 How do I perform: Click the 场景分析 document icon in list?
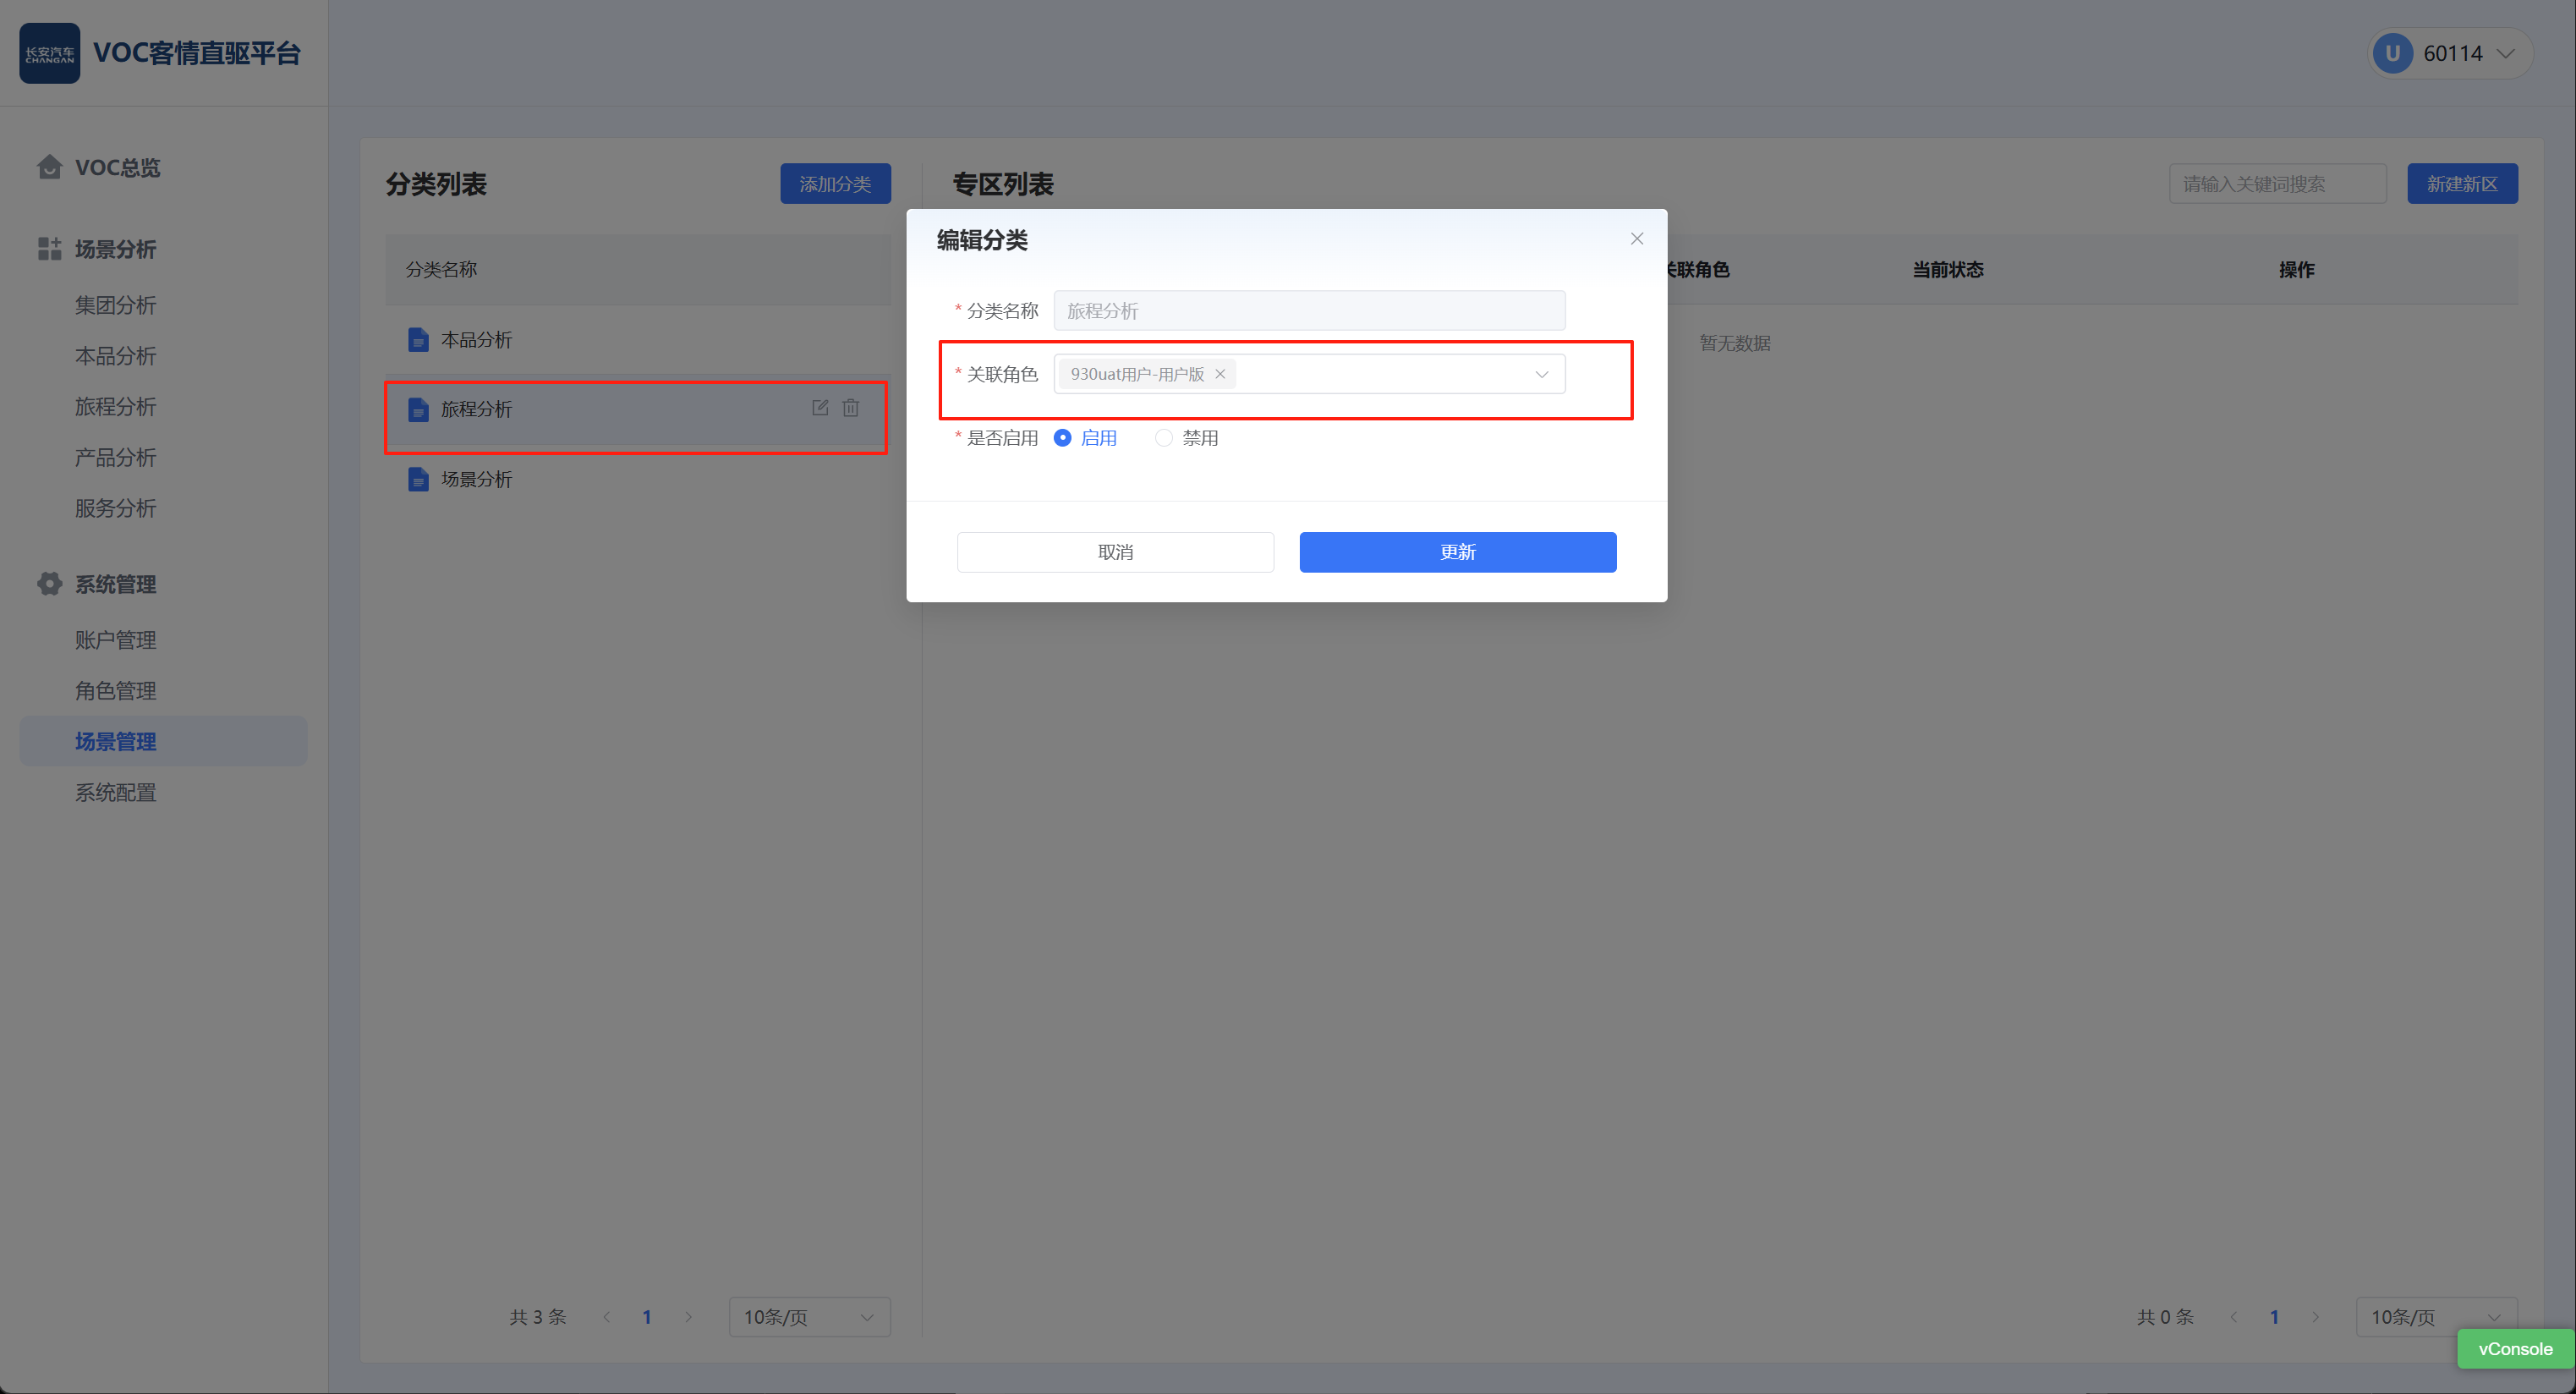tap(418, 480)
